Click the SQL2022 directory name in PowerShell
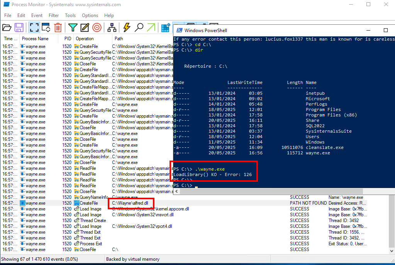 click(315, 126)
